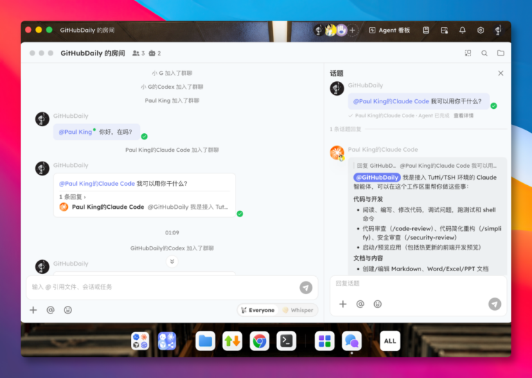Open the book-shaped notebook icon in title bar
The image size is (532, 378).
click(x=426, y=31)
